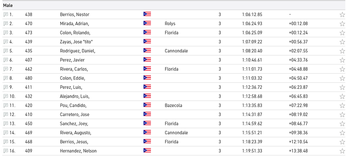This screenshot has height=156, width=348.
Task: Star the Zayas, Jose "tito" result
Action: 342,42
